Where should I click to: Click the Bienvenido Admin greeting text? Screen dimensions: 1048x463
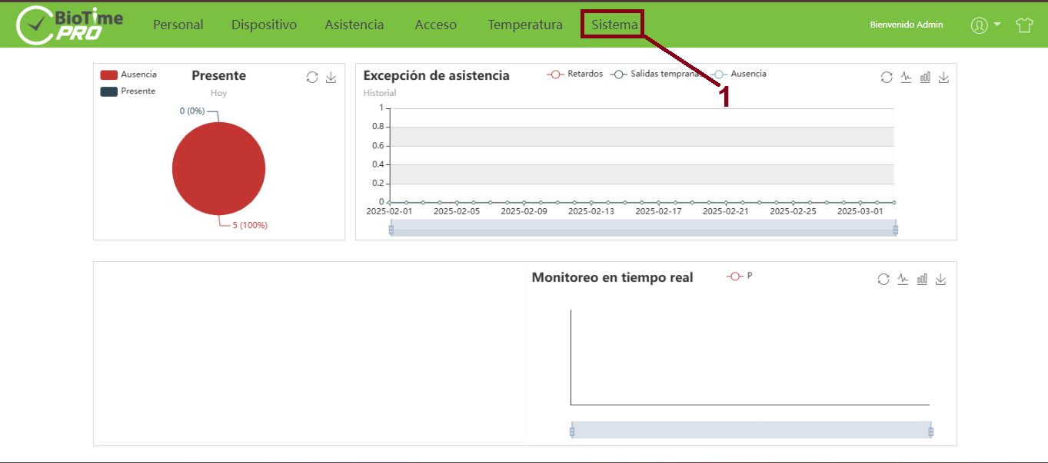(x=906, y=24)
